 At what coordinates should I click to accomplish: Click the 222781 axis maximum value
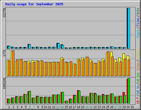tap(4, 13)
